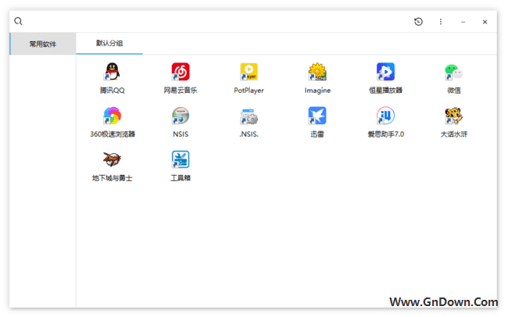This screenshot has height=317, width=508.
Task: Open the three-dot more options menu
Action: tap(441, 22)
